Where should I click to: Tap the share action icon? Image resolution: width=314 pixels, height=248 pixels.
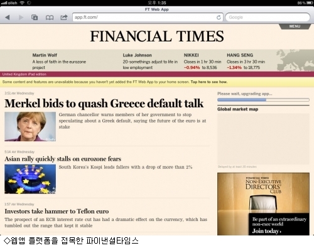click(x=64, y=18)
